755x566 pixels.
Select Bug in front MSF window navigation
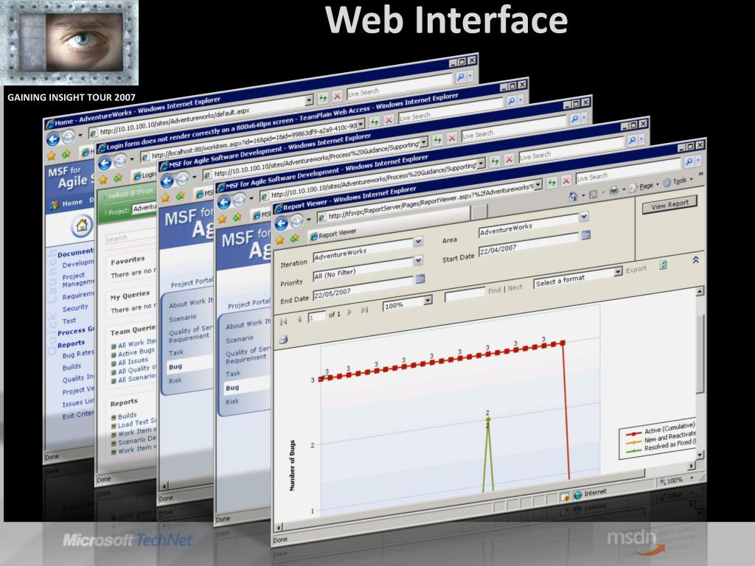232,388
